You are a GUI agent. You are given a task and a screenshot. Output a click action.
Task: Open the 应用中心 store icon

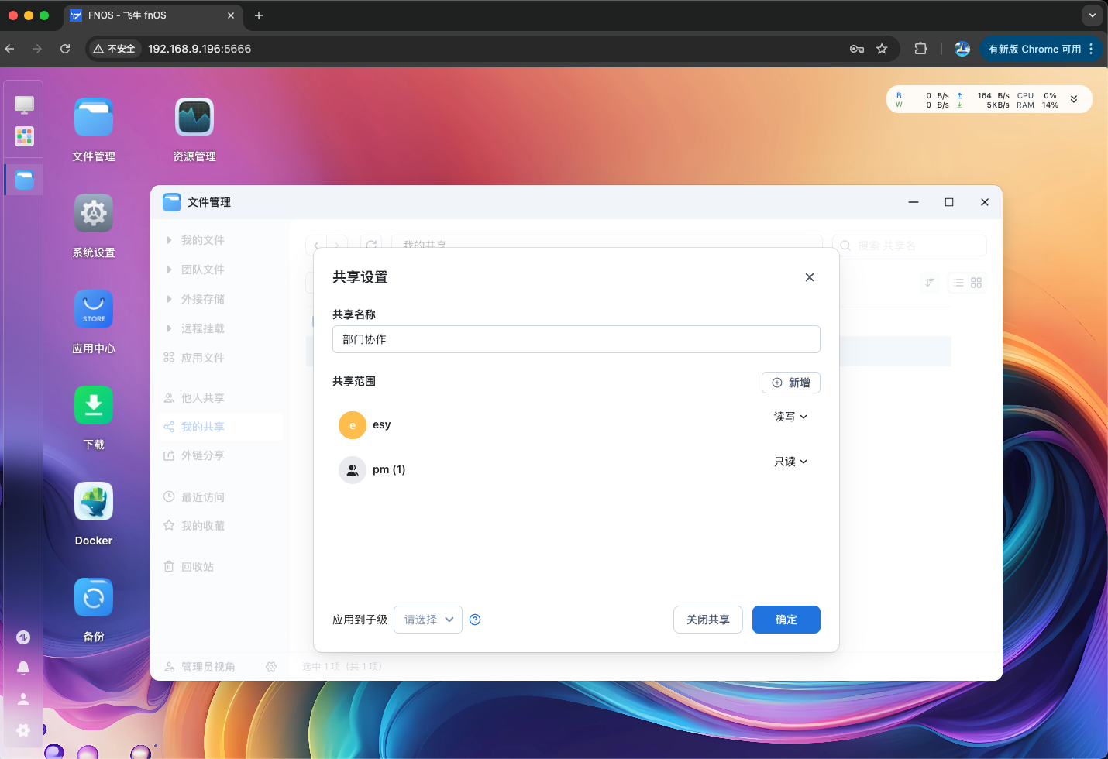(94, 310)
